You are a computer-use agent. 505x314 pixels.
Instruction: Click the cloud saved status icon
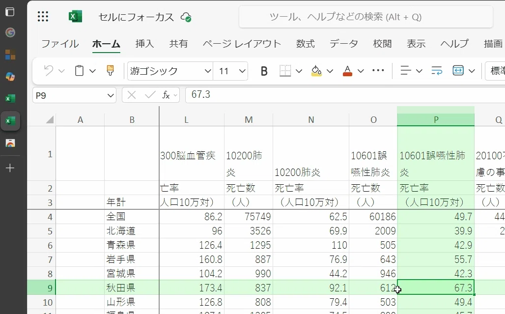(186, 17)
